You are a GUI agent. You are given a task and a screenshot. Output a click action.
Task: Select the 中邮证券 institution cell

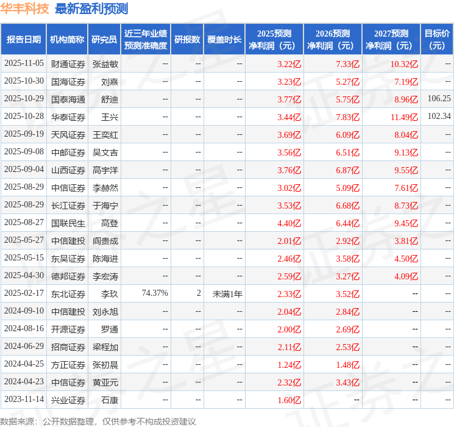tap(68, 152)
